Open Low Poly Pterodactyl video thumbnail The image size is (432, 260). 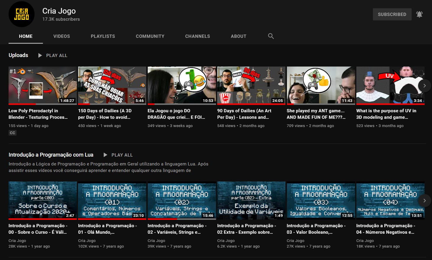pyautogui.click(x=43, y=85)
